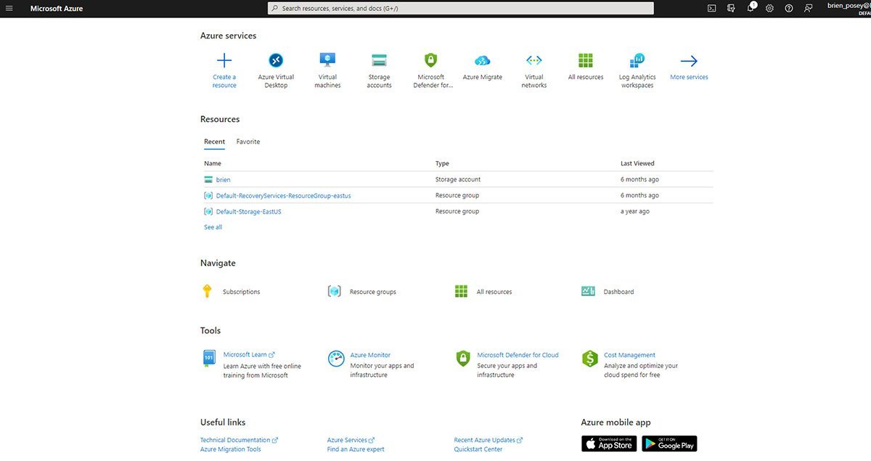Open Storage accounts service icon

pos(379,61)
